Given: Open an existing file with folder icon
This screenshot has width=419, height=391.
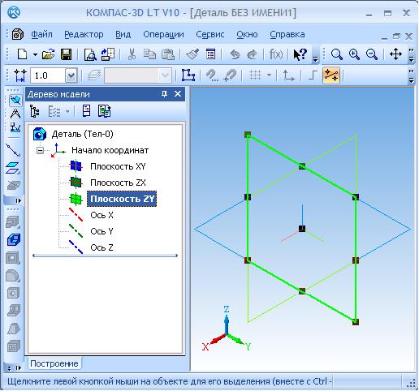Looking at the screenshot, I should tap(49, 54).
